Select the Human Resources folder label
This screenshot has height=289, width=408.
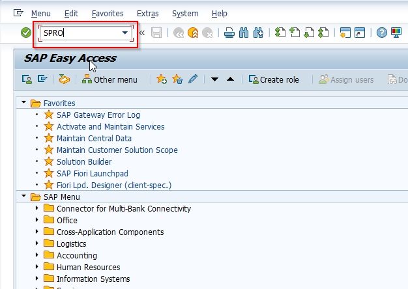pos(88,267)
